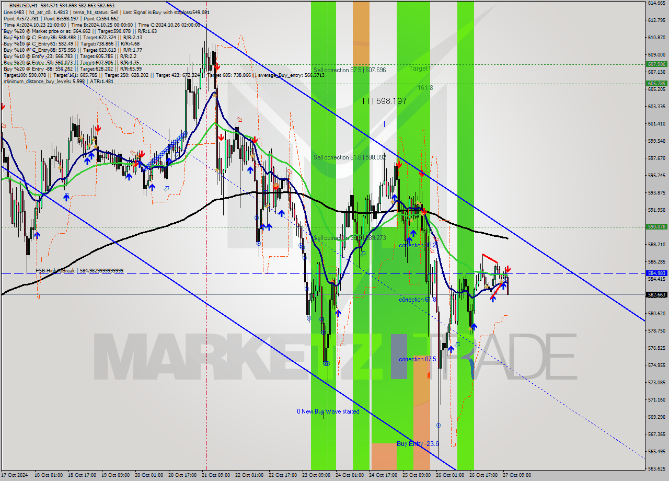Click '0 New Buy Wave started' label
This screenshot has height=481, width=669.
(x=328, y=411)
